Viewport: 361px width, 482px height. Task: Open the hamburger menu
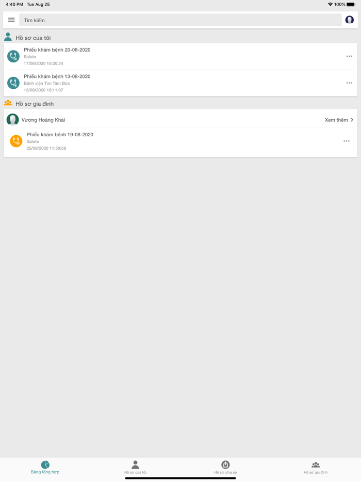11,20
